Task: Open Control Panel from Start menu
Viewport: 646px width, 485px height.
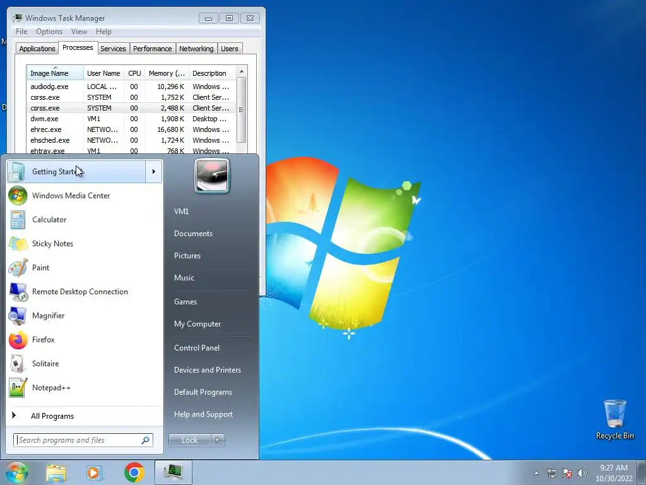Action: [197, 348]
